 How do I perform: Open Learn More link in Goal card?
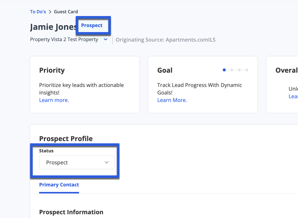[x=172, y=100]
